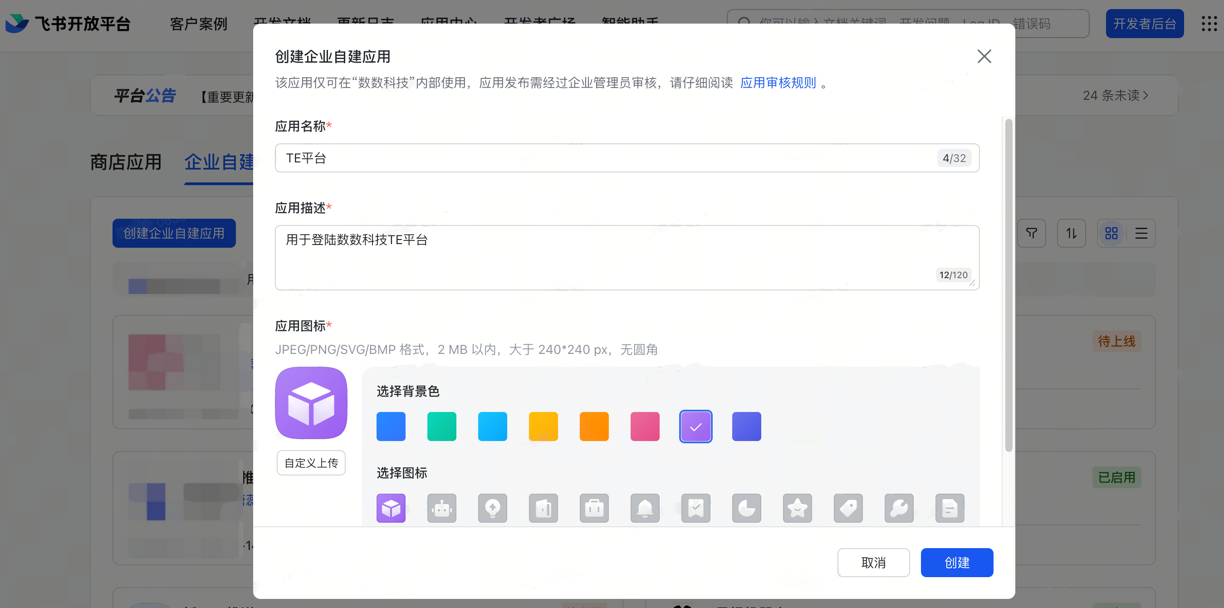The image size is (1224, 608).
Task: Click the sort icon in background page
Action: coord(1071,233)
